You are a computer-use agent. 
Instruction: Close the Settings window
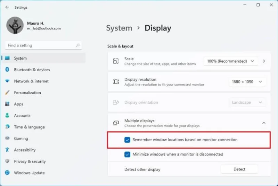pyautogui.click(x=271, y=5)
